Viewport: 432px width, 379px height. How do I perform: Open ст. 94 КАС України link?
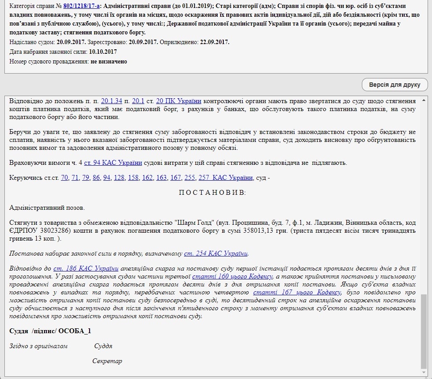click(113, 163)
